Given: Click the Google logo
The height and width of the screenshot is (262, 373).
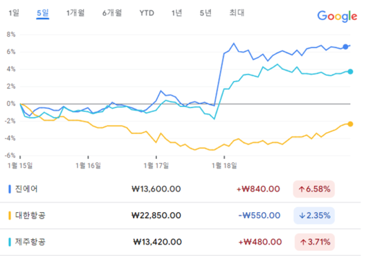Looking at the screenshot, I should (x=337, y=16).
